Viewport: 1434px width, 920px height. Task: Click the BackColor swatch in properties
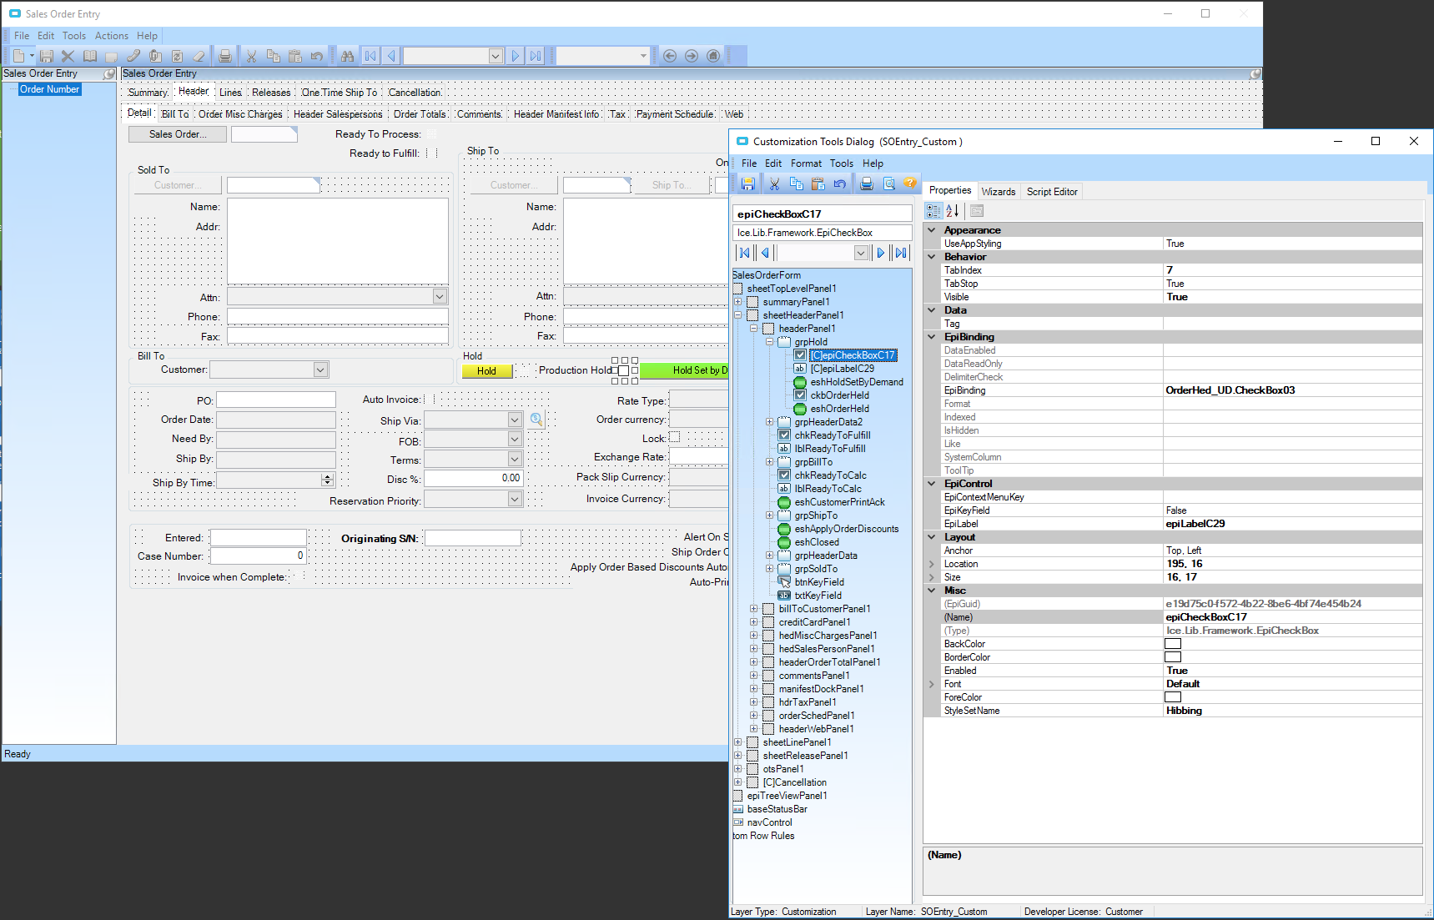pyautogui.click(x=1172, y=644)
